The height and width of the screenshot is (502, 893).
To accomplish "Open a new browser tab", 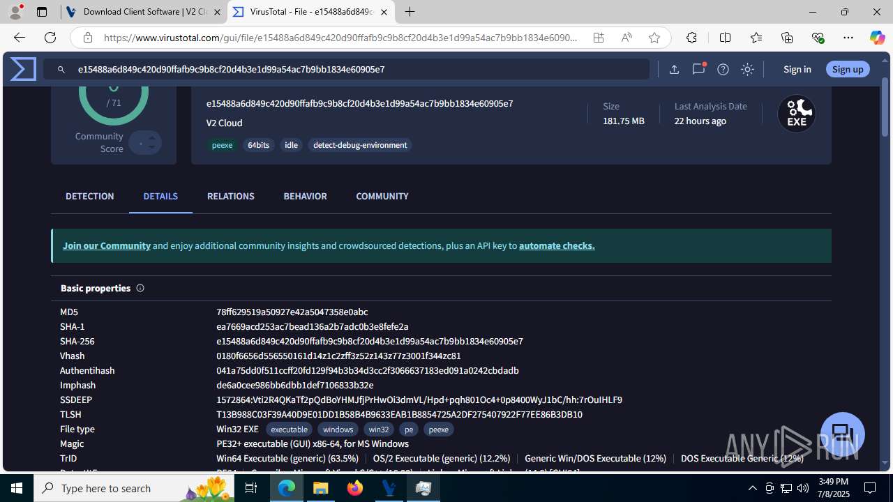I will tap(410, 12).
